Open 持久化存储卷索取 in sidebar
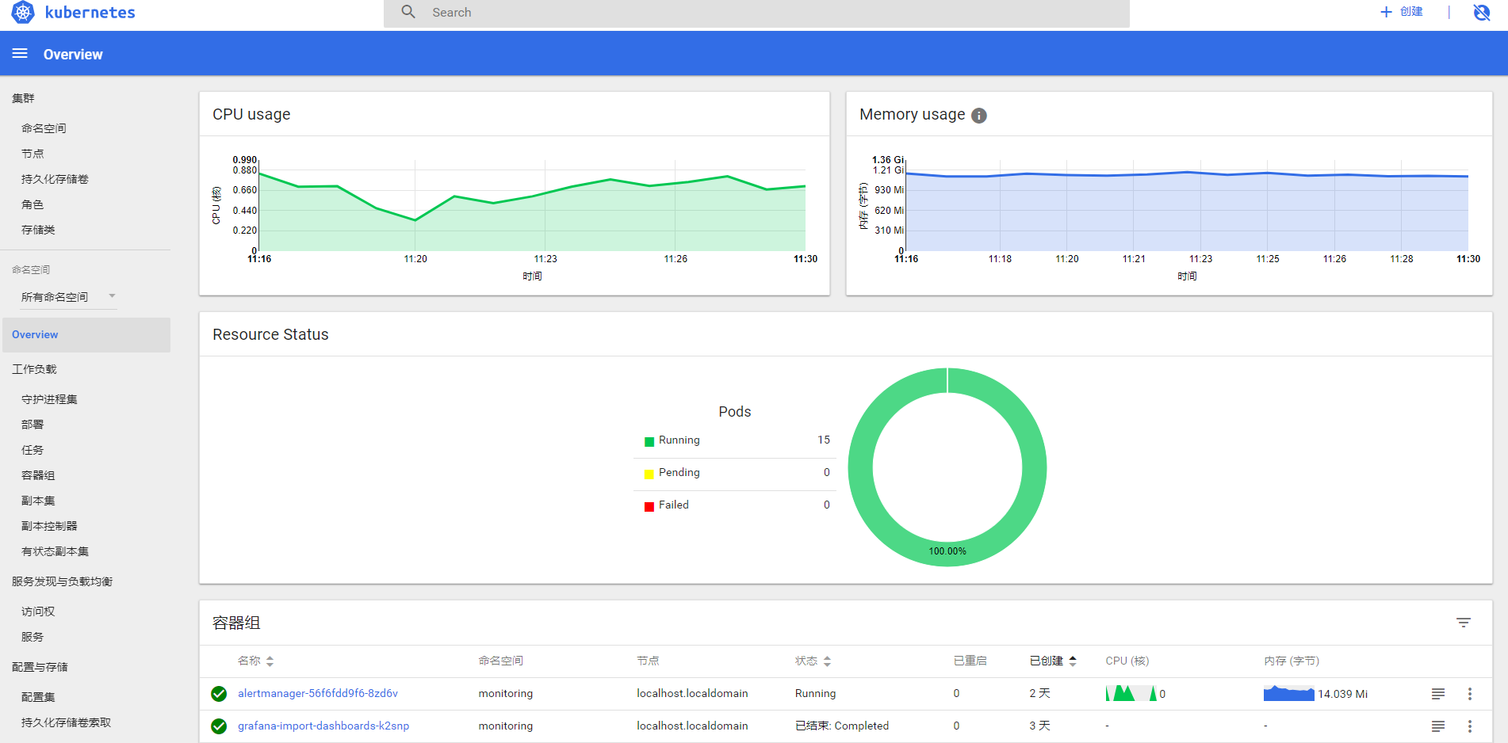Viewport: 1508px width, 743px height. (x=66, y=722)
